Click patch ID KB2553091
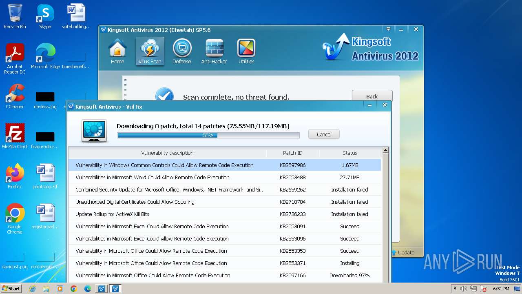Image resolution: width=522 pixels, height=294 pixels. (292, 226)
